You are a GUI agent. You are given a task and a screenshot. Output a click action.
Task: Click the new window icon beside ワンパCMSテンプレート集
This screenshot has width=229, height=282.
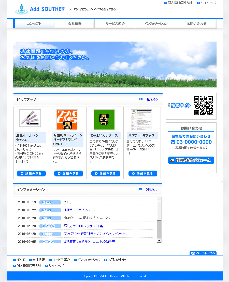(x=65, y=226)
